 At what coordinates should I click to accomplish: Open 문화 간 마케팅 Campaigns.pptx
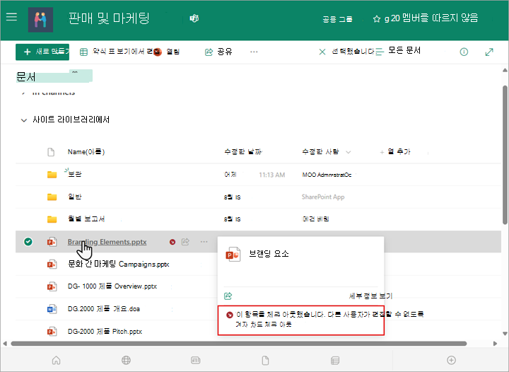119,264
